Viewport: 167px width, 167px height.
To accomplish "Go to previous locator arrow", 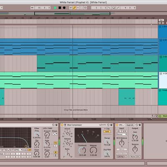I will [159, 23].
